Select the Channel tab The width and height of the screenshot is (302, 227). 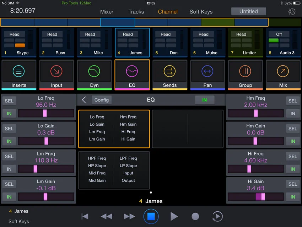[x=168, y=12]
